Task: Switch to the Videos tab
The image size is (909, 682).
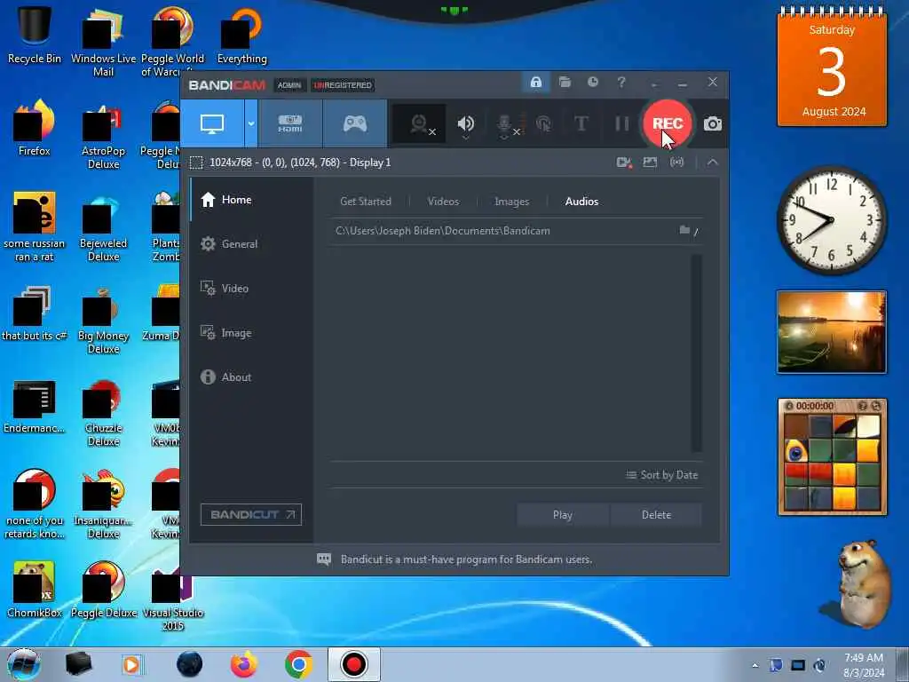Action: click(x=443, y=202)
